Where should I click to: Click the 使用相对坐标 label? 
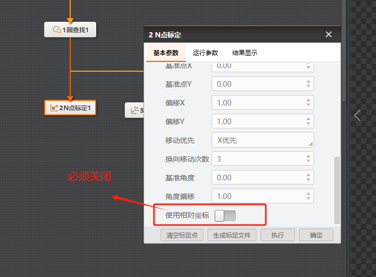tap(187, 215)
